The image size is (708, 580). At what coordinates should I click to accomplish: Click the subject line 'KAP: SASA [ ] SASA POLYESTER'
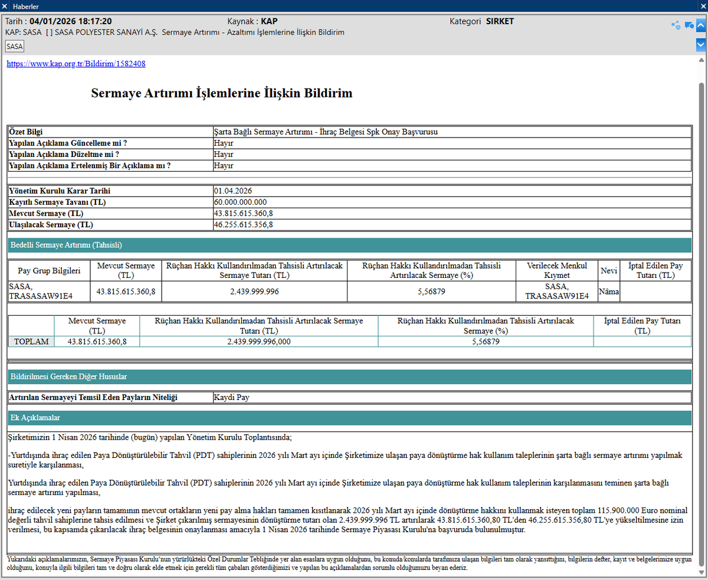coord(175,32)
